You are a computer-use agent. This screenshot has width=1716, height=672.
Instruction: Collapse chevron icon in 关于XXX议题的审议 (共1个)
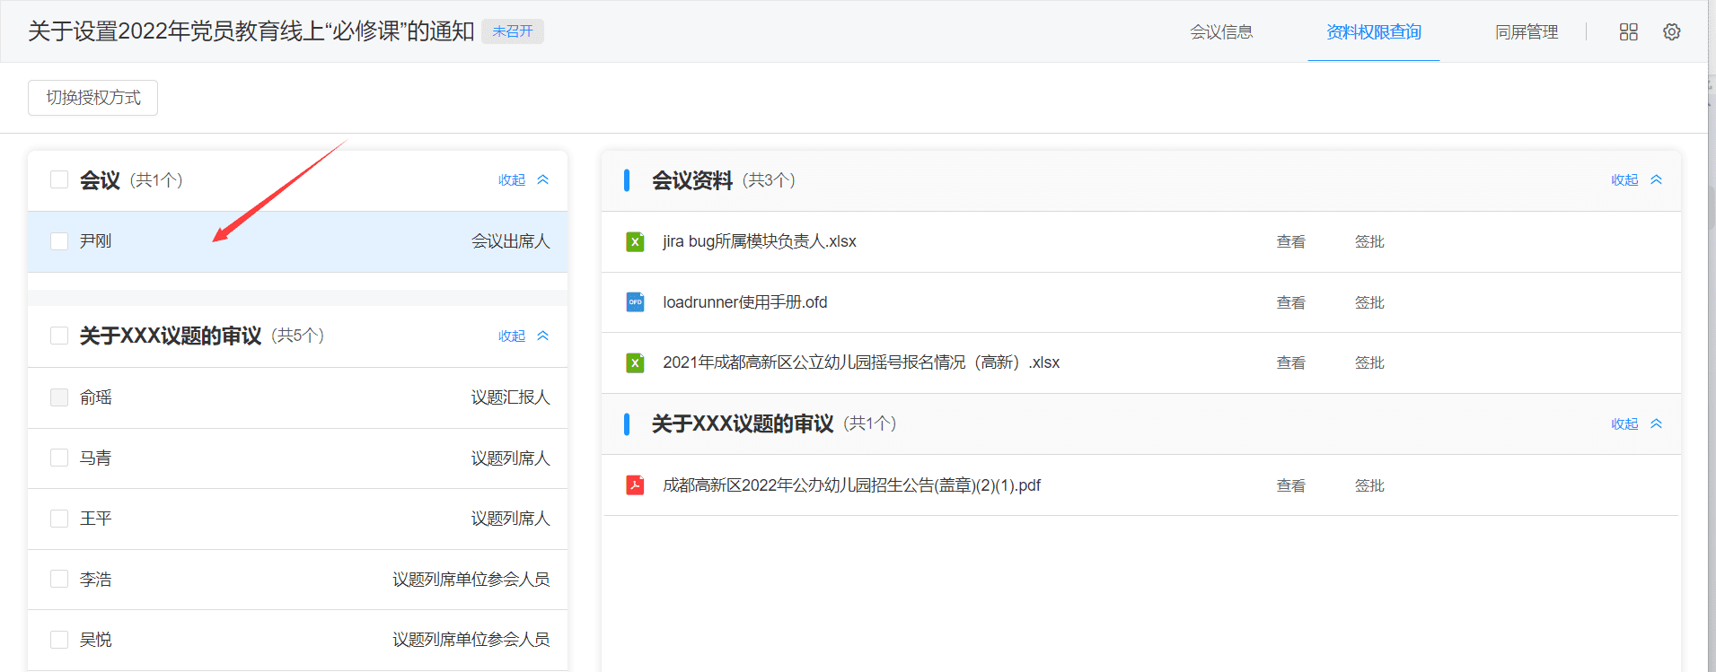point(1656,423)
